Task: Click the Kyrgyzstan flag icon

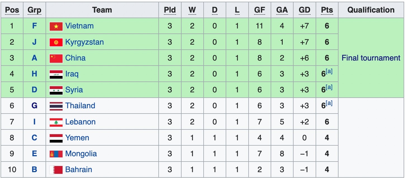Action: click(56, 42)
